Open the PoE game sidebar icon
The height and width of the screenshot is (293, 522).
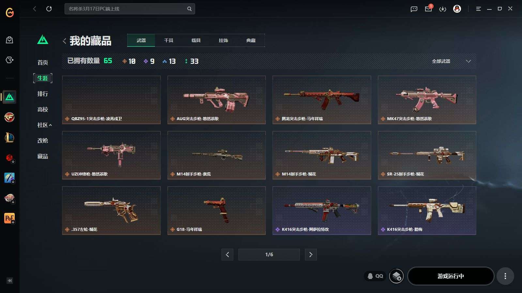[x=9, y=218]
